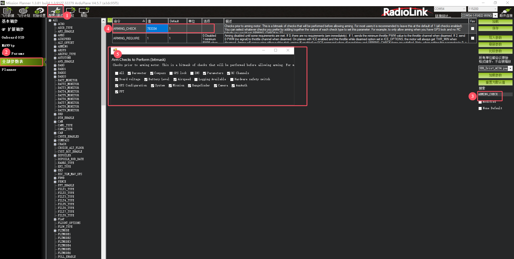The height and width of the screenshot is (259, 514).
Task: Open the 链接统计 link statistics link
Action: pyautogui.click(x=443, y=16)
